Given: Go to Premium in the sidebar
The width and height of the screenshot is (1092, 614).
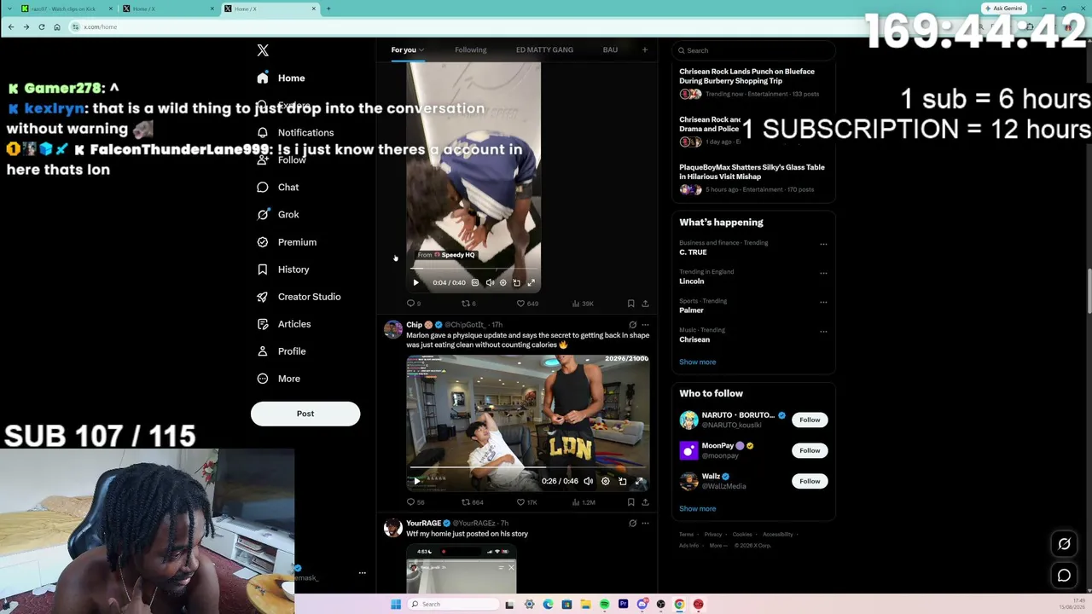Looking at the screenshot, I should [287, 241].
